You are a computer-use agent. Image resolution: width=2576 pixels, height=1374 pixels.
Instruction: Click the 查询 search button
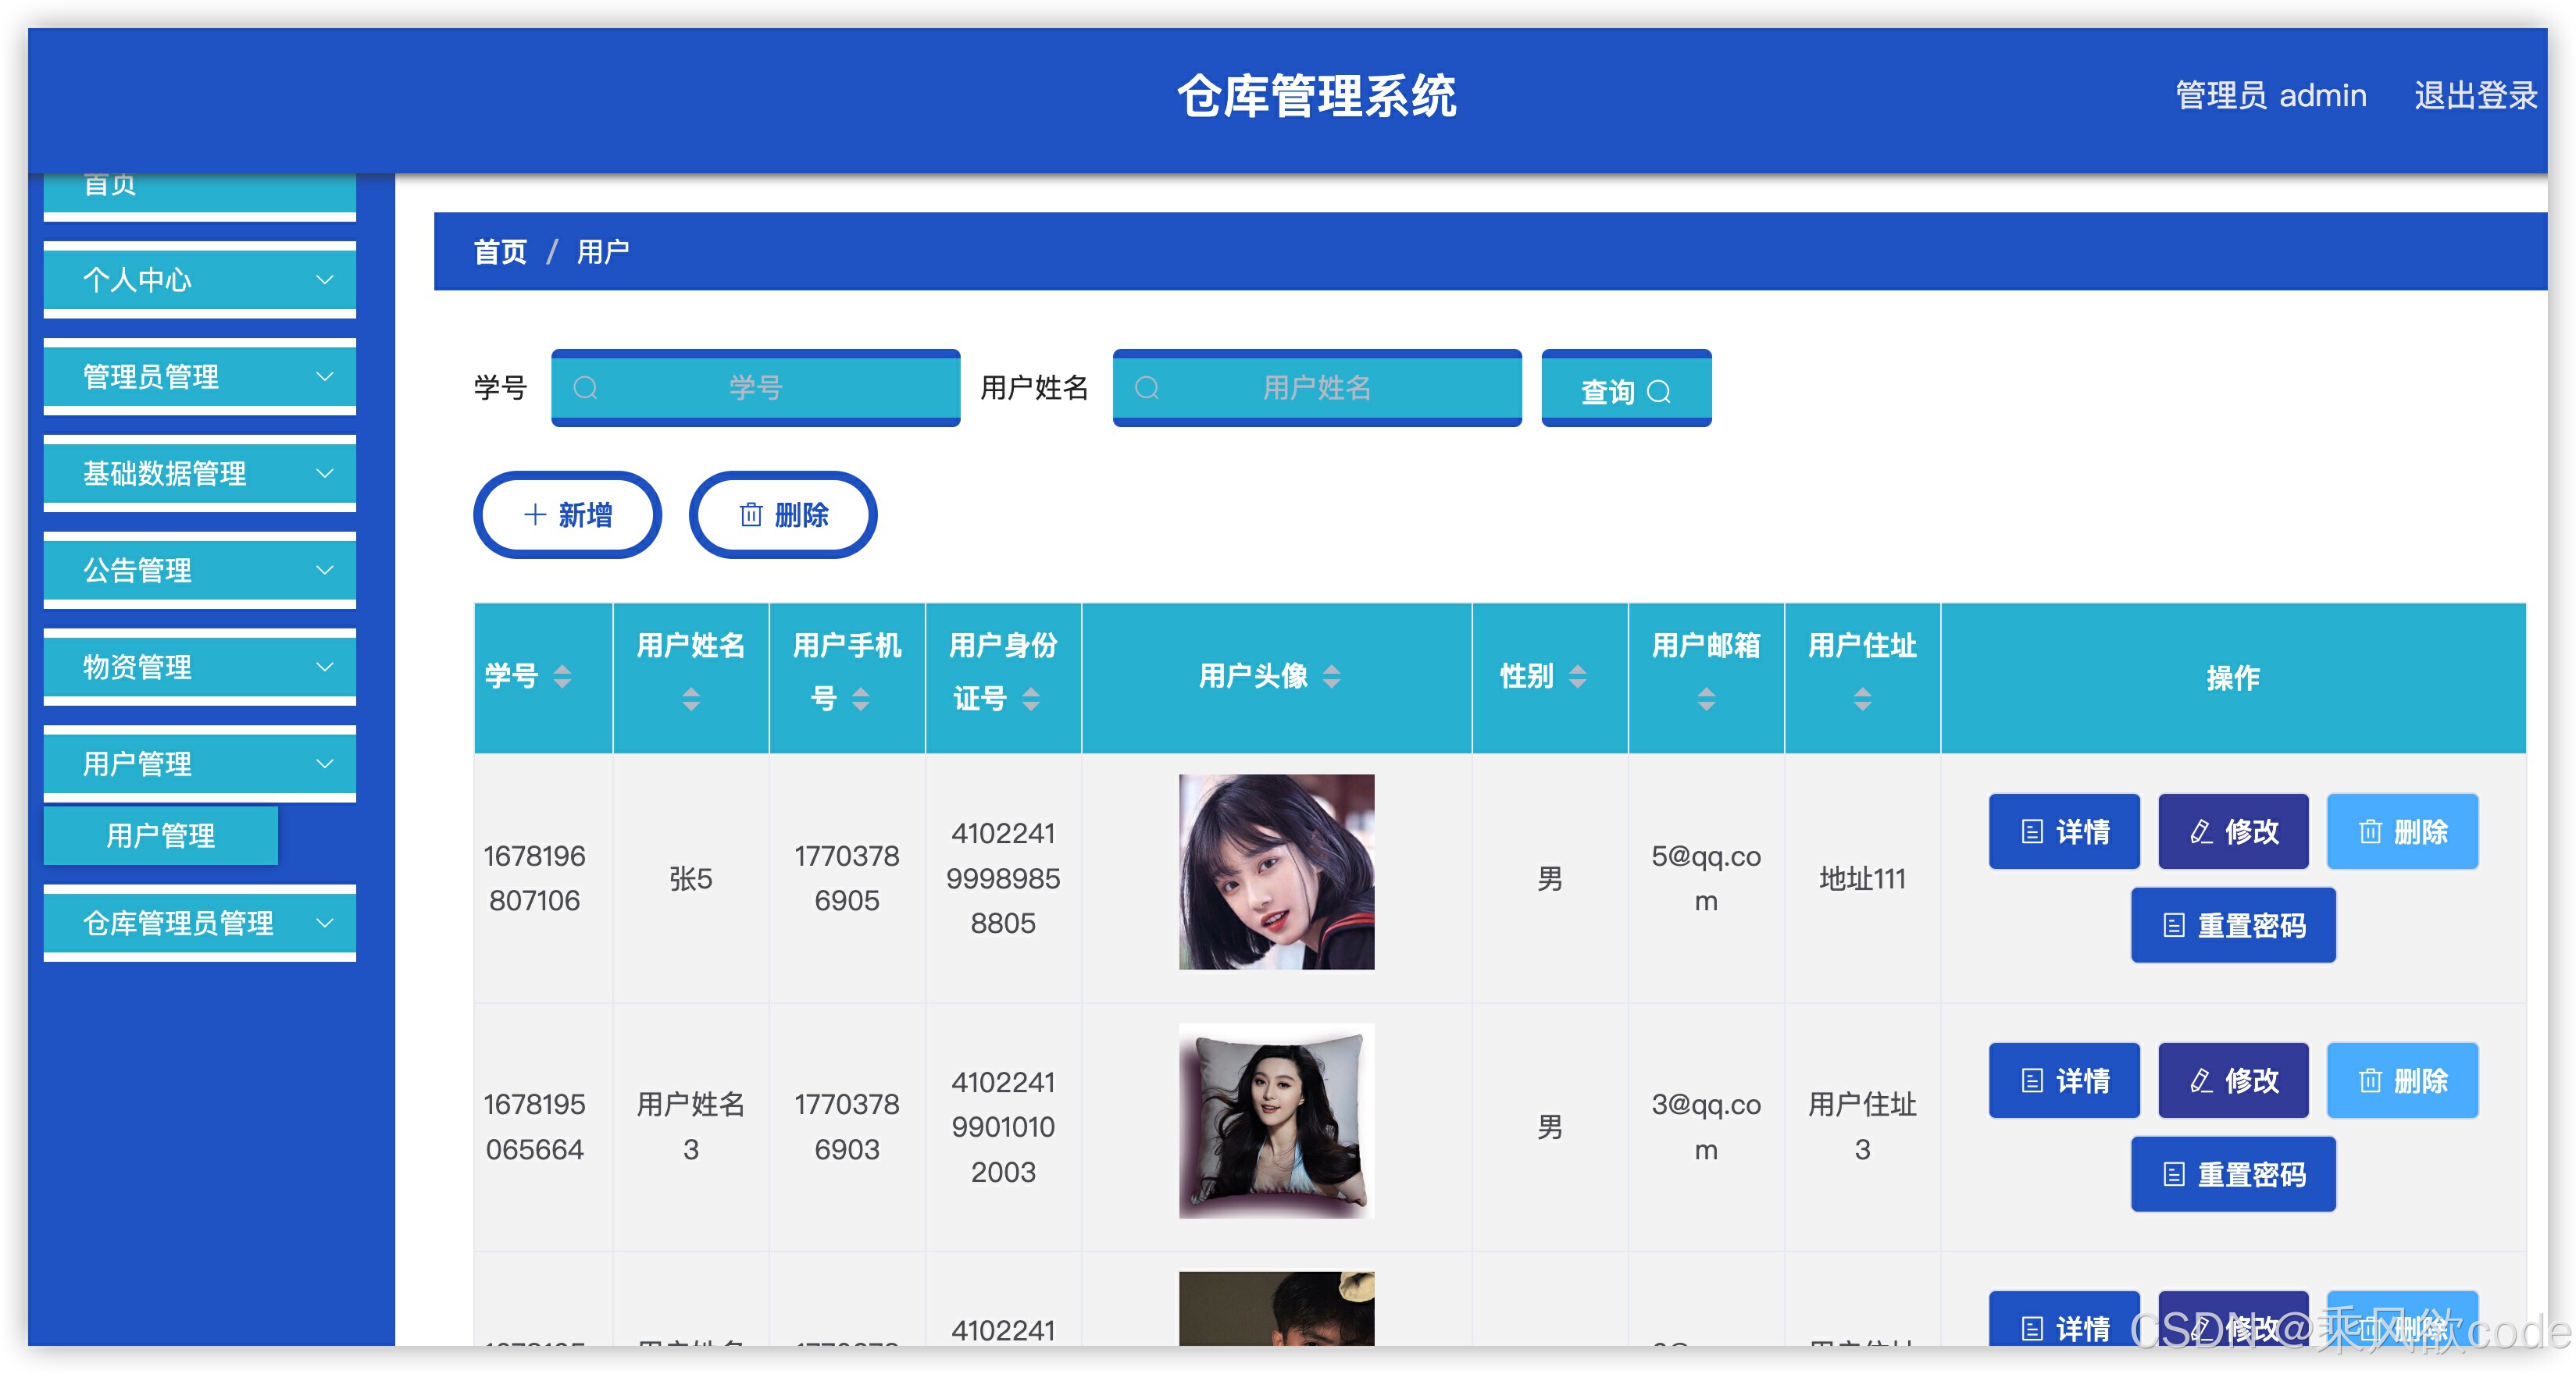[1625, 390]
